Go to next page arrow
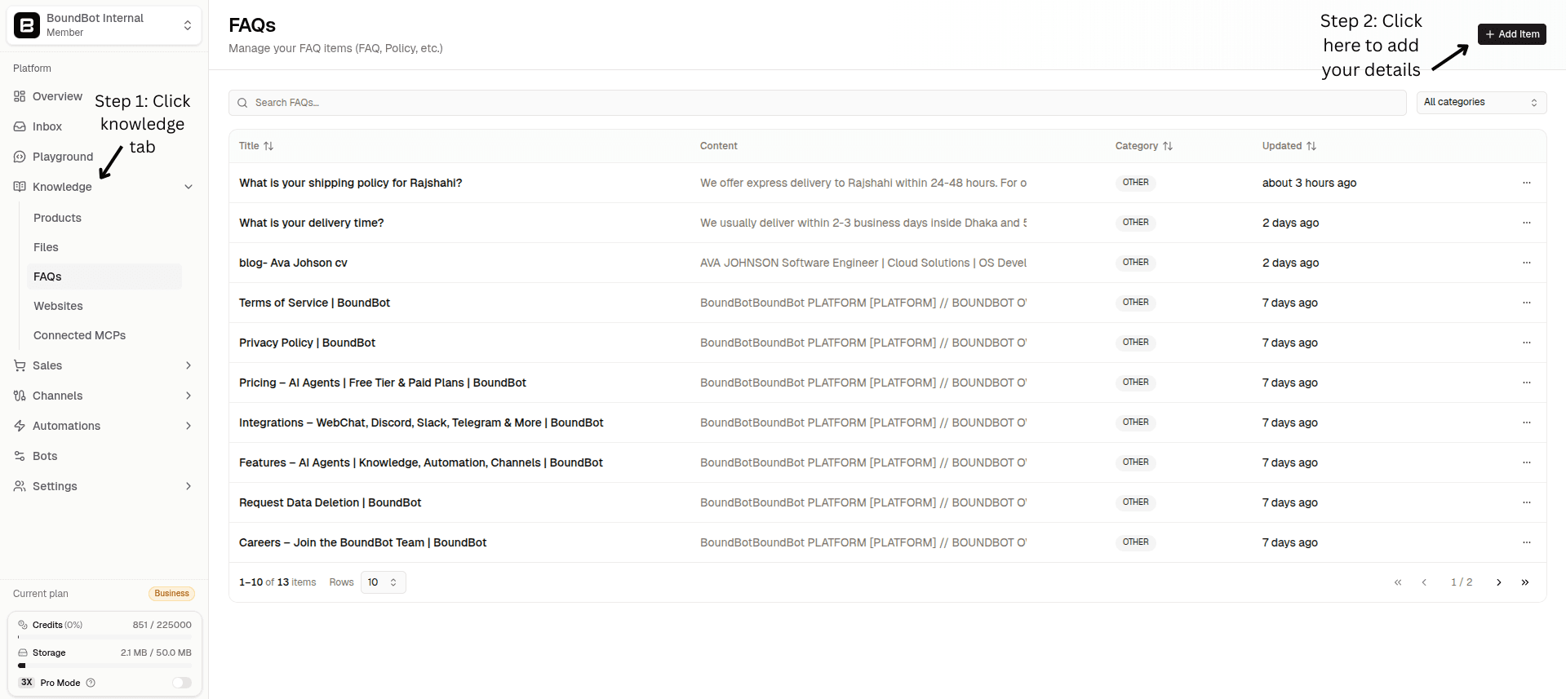 click(1498, 582)
